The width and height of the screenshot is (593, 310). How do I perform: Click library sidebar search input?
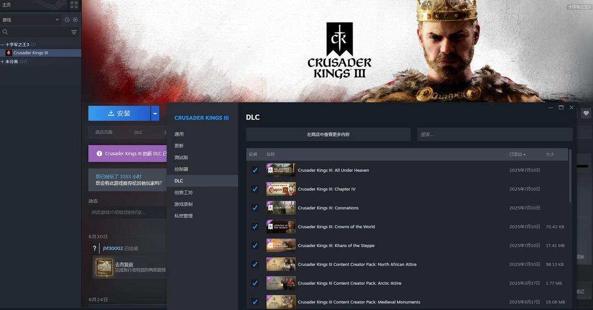click(x=40, y=32)
